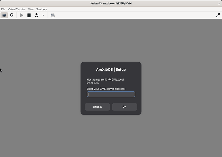Select the Hostname arx43-74951e.local text

point(105,80)
